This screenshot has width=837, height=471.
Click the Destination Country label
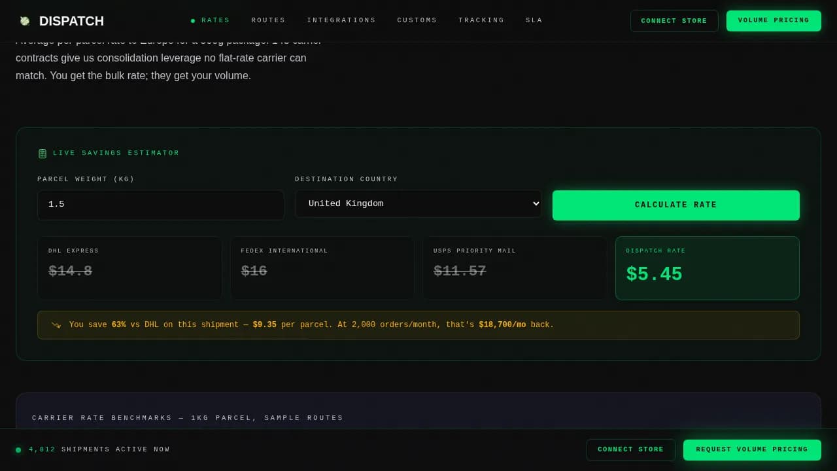pos(346,179)
